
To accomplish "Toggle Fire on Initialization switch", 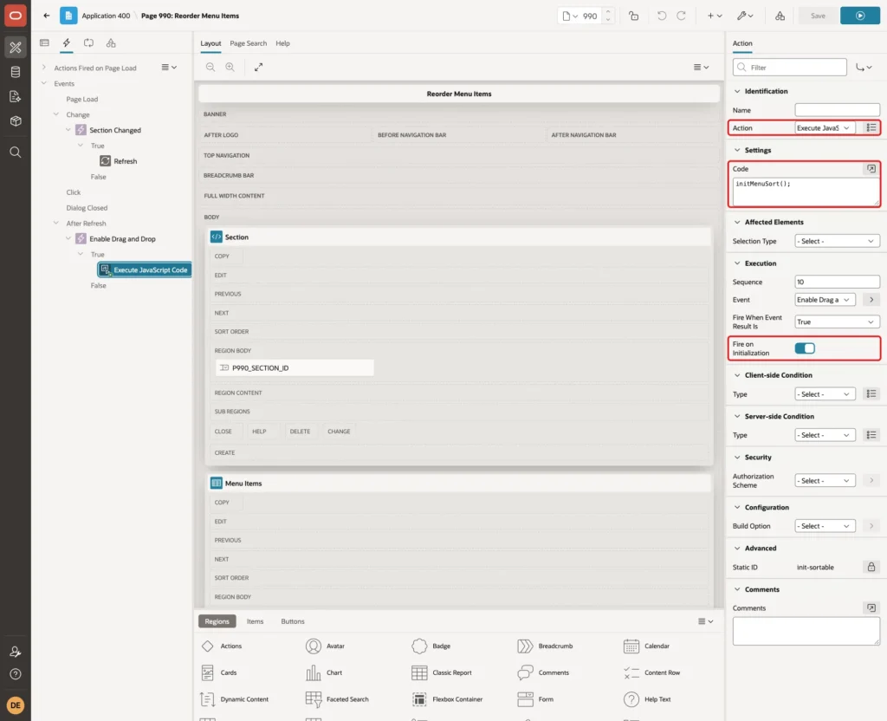I will 805,348.
